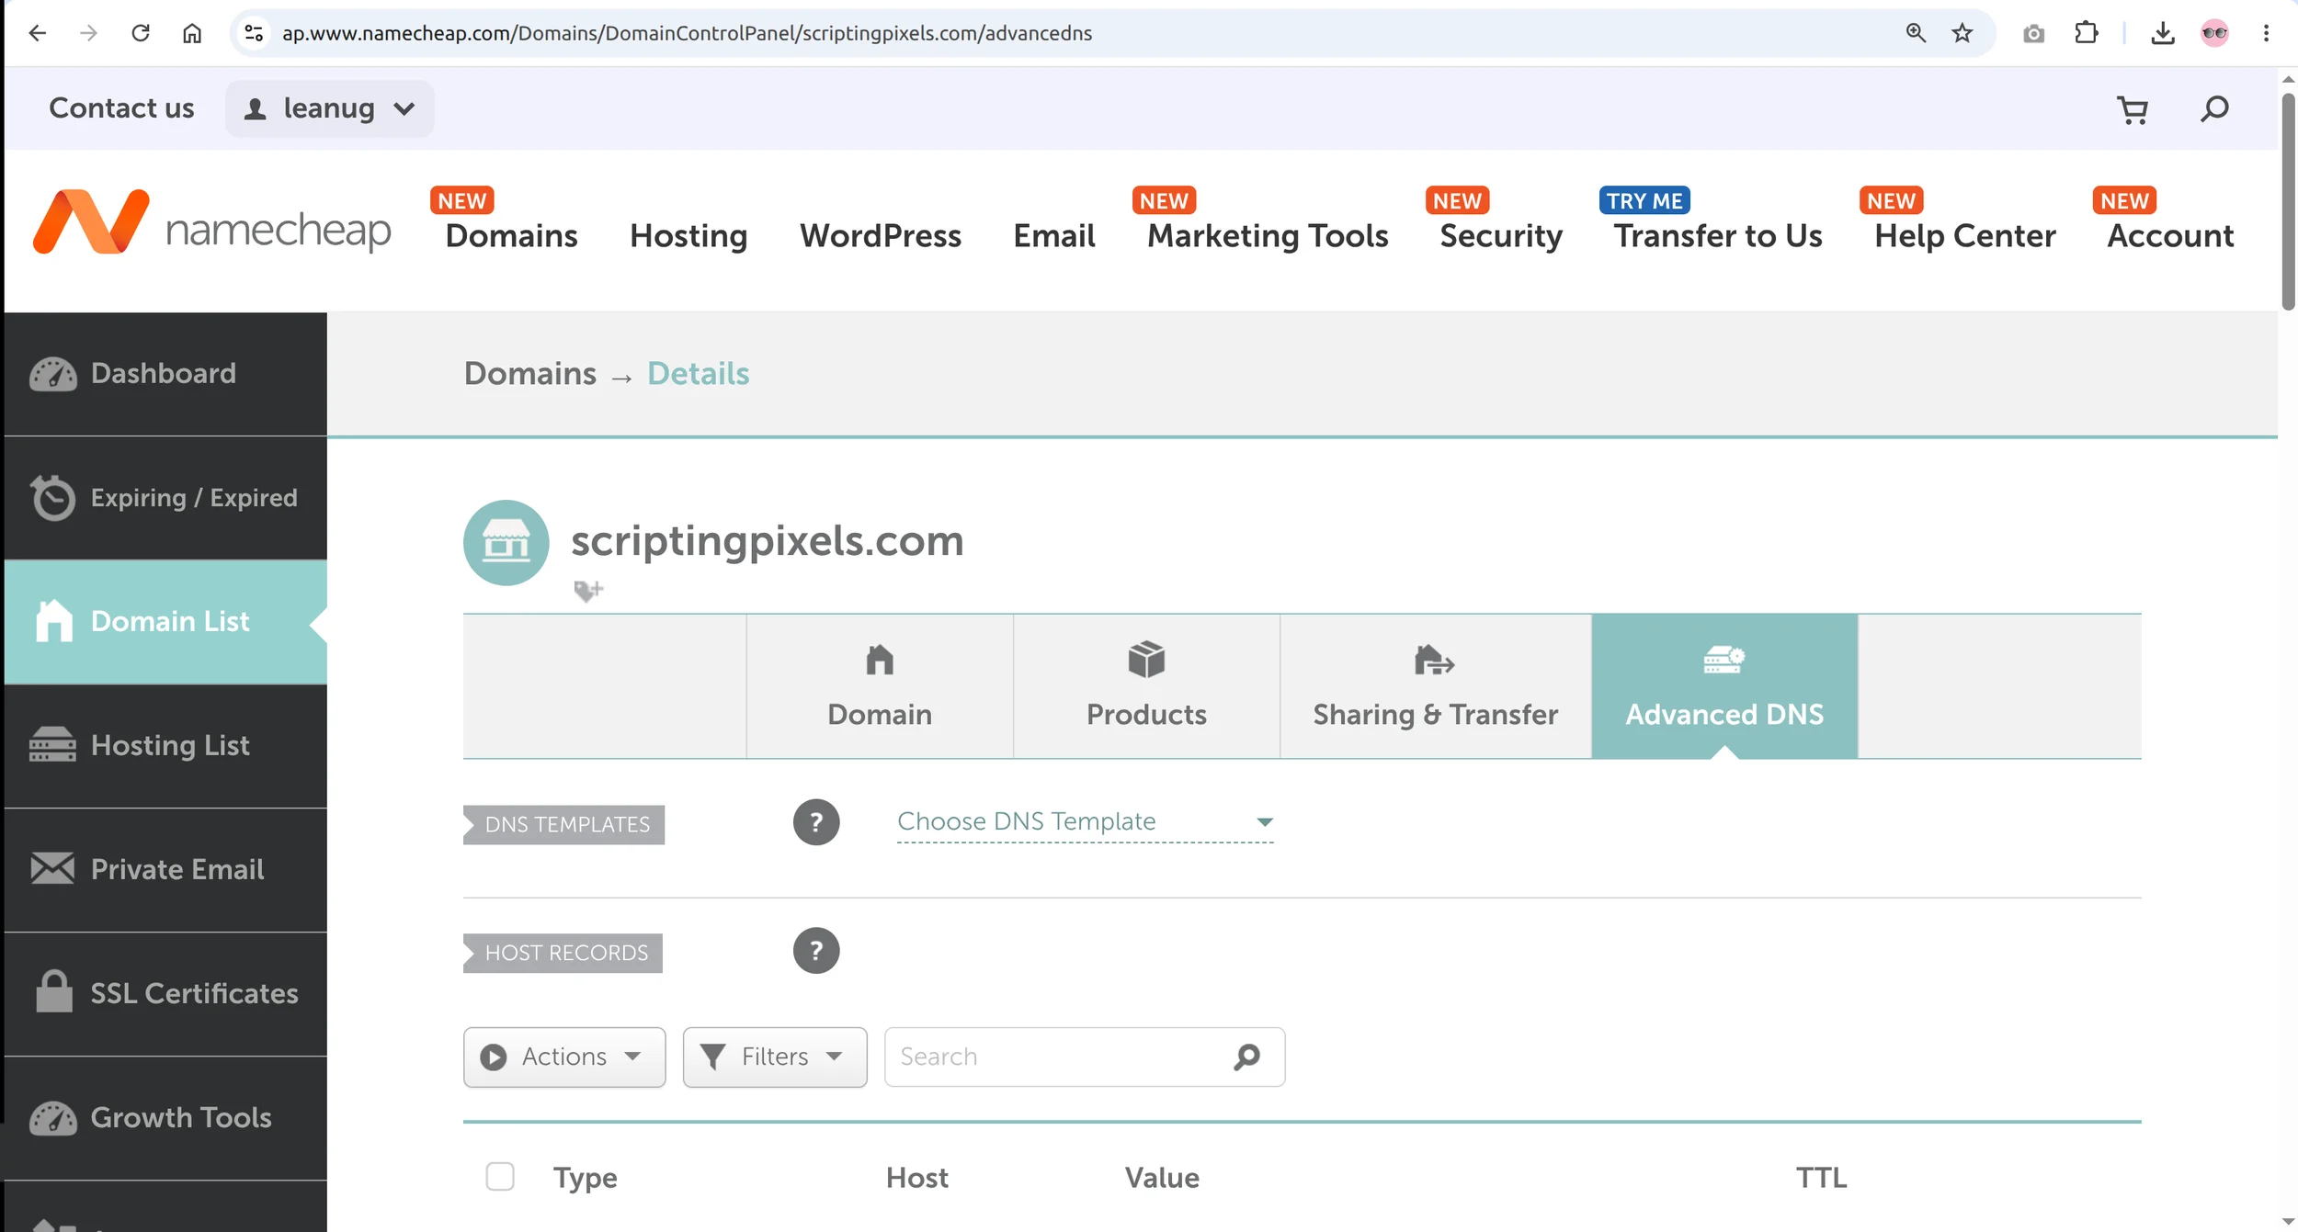Select Domain List in sidebar
The image size is (2298, 1232).
pos(165,622)
